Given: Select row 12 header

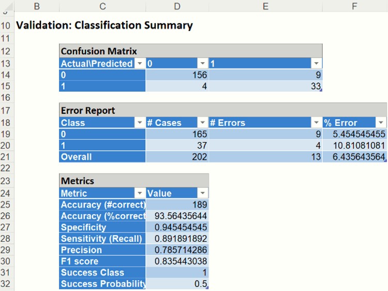Looking at the screenshot, I should pyautogui.click(x=6, y=51).
